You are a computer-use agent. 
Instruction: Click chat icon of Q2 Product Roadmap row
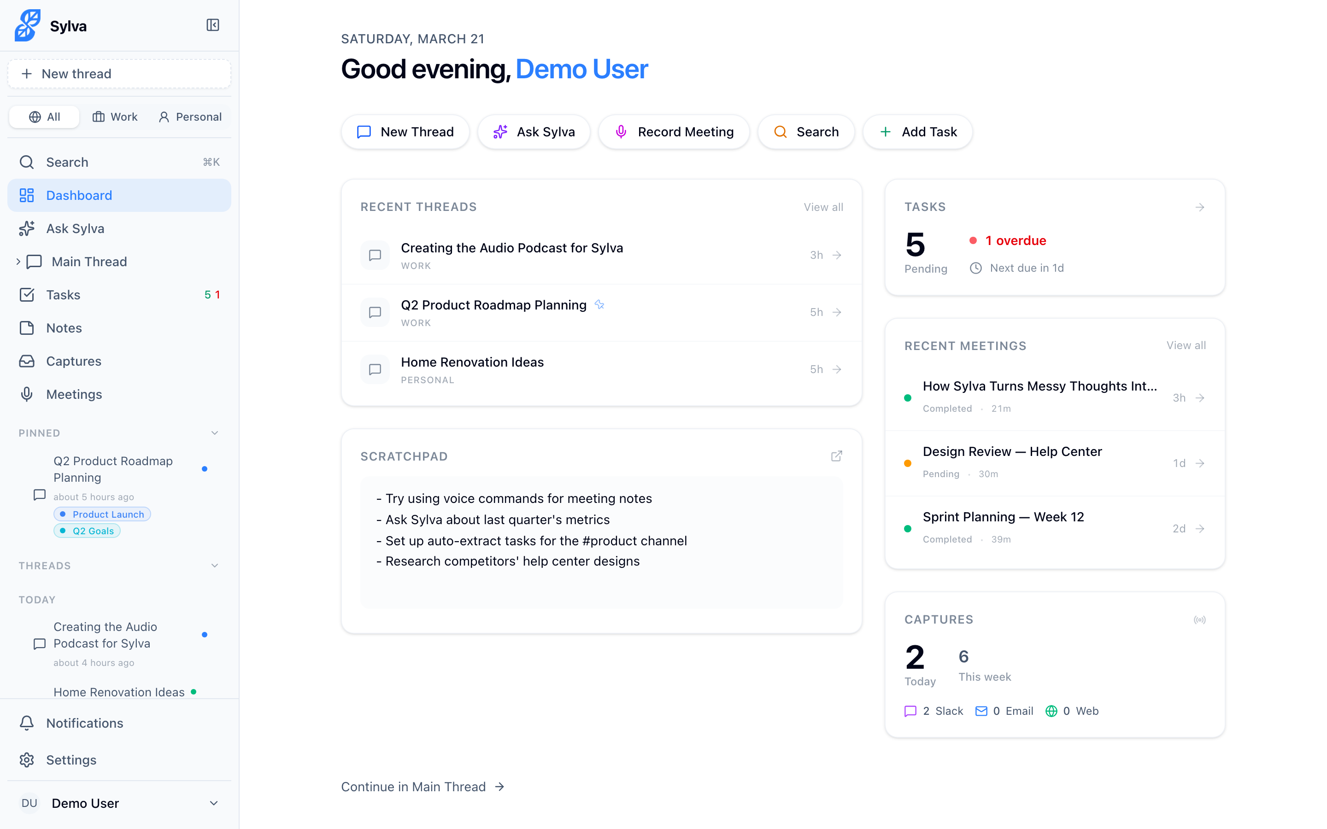[x=375, y=313]
